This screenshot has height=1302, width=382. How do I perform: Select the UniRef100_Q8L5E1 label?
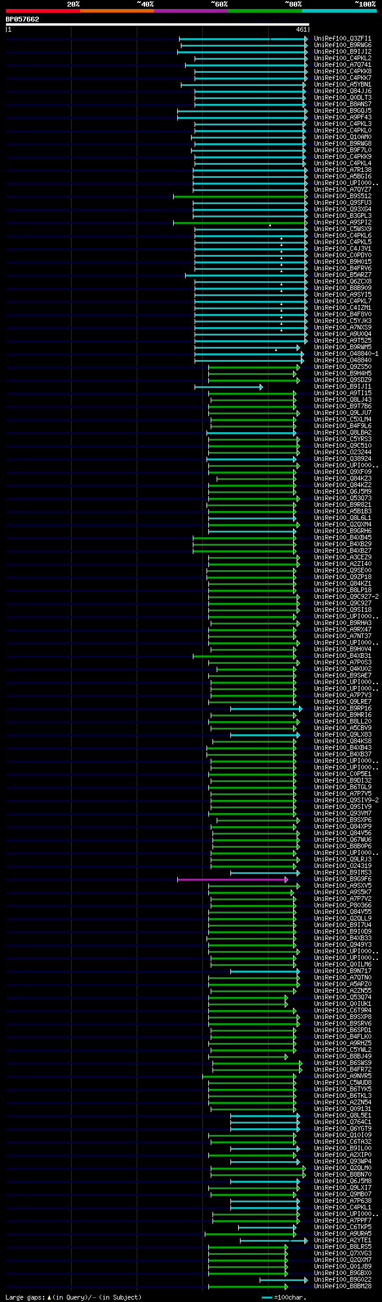(x=343, y=1116)
